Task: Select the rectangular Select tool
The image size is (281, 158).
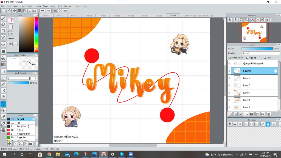Action: click(3, 72)
